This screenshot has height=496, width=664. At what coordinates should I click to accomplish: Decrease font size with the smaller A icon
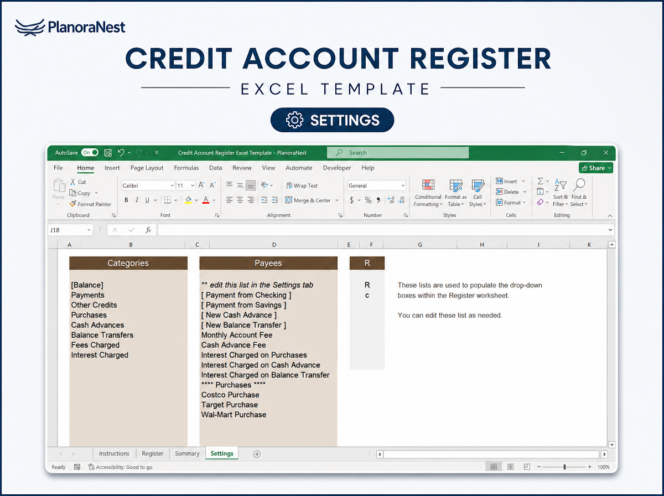[212, 185]
